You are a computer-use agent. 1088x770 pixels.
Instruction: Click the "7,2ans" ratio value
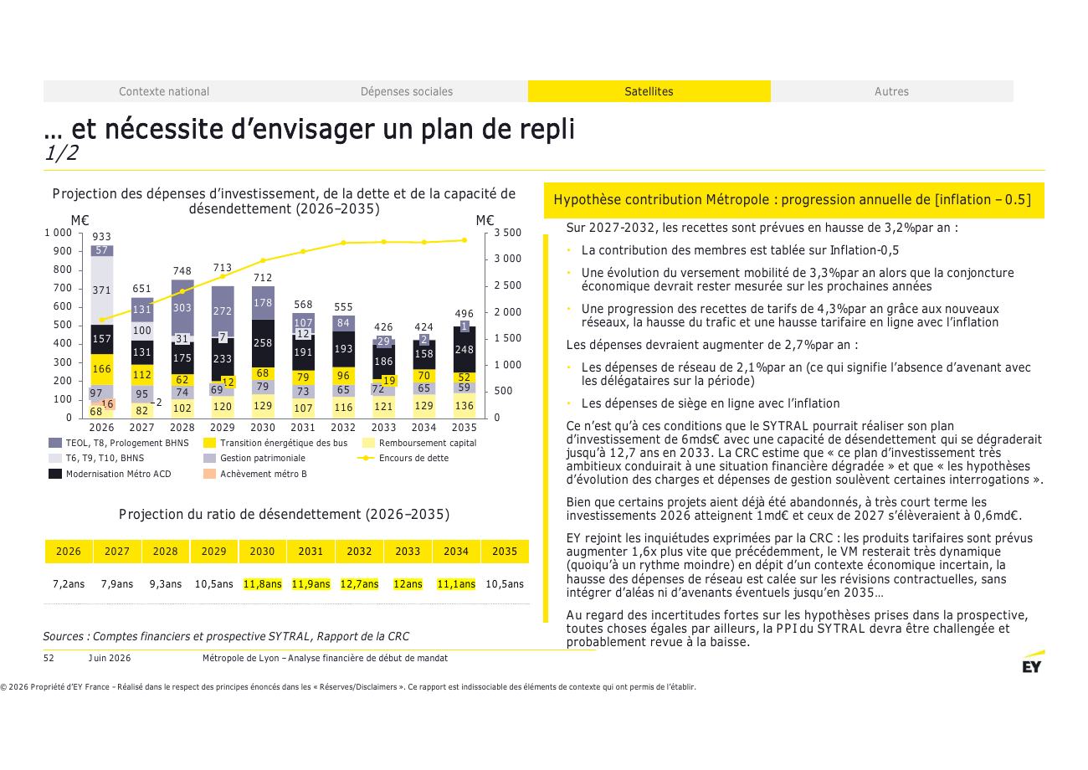(x=69, y=584)
